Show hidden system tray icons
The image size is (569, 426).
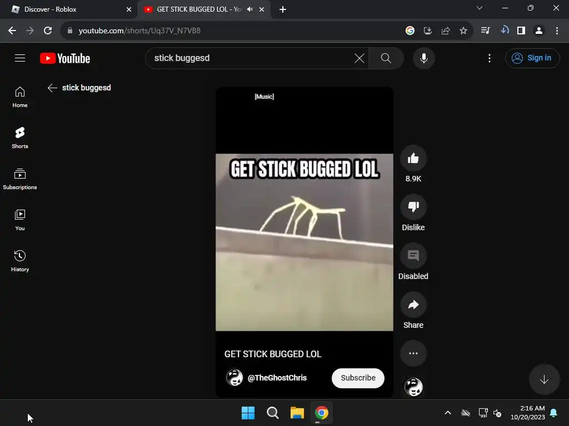[x=448, y=413]
